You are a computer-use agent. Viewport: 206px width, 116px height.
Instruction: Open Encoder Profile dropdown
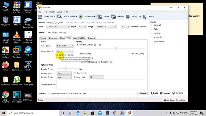[x=64, y=77]
